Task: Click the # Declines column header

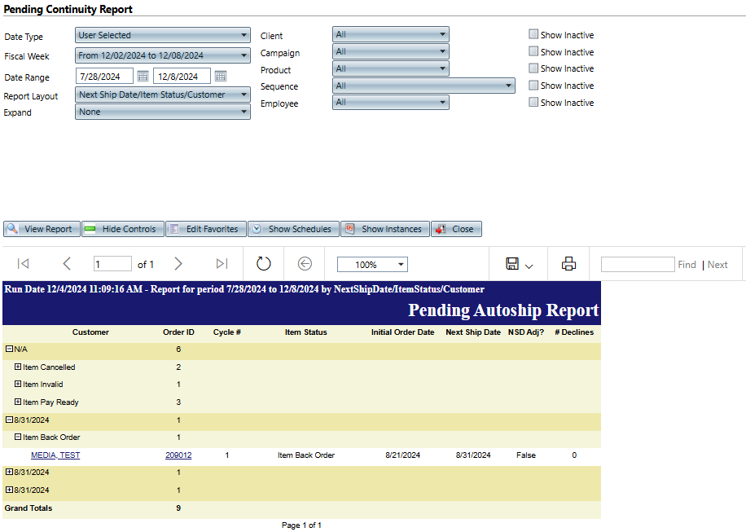Action: (x=574, y=332)
